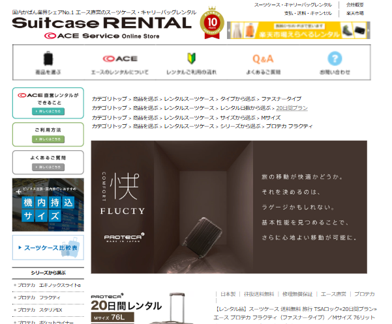Image resolution: width=392 pixels, height=324 pixels.
Task: Select プロテカ スタリアEX in series list
Action: pos(40,310)
